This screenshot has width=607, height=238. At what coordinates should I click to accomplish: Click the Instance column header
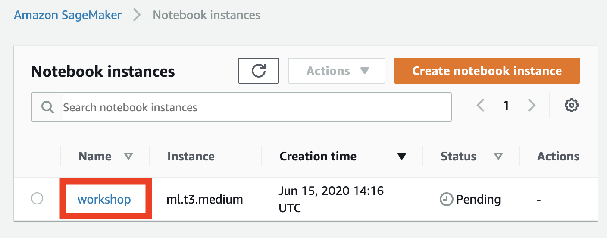[191, 156]
